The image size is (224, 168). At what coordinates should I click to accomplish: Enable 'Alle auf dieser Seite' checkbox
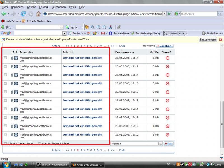[x=5, y=143]
